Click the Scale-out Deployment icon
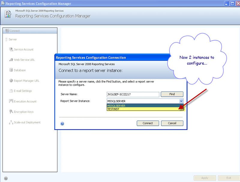240x182 pixels. 11,122
